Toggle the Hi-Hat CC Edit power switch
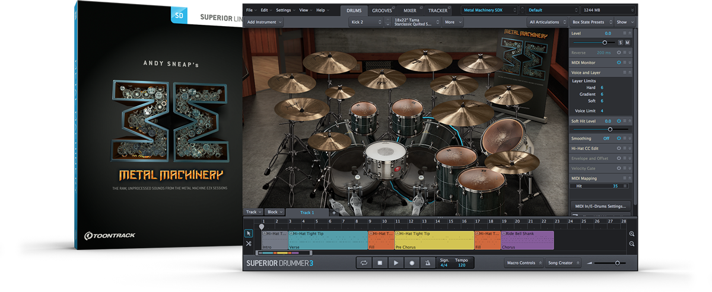Viewport: 712px width, 292px height. [x=618, y=148]
